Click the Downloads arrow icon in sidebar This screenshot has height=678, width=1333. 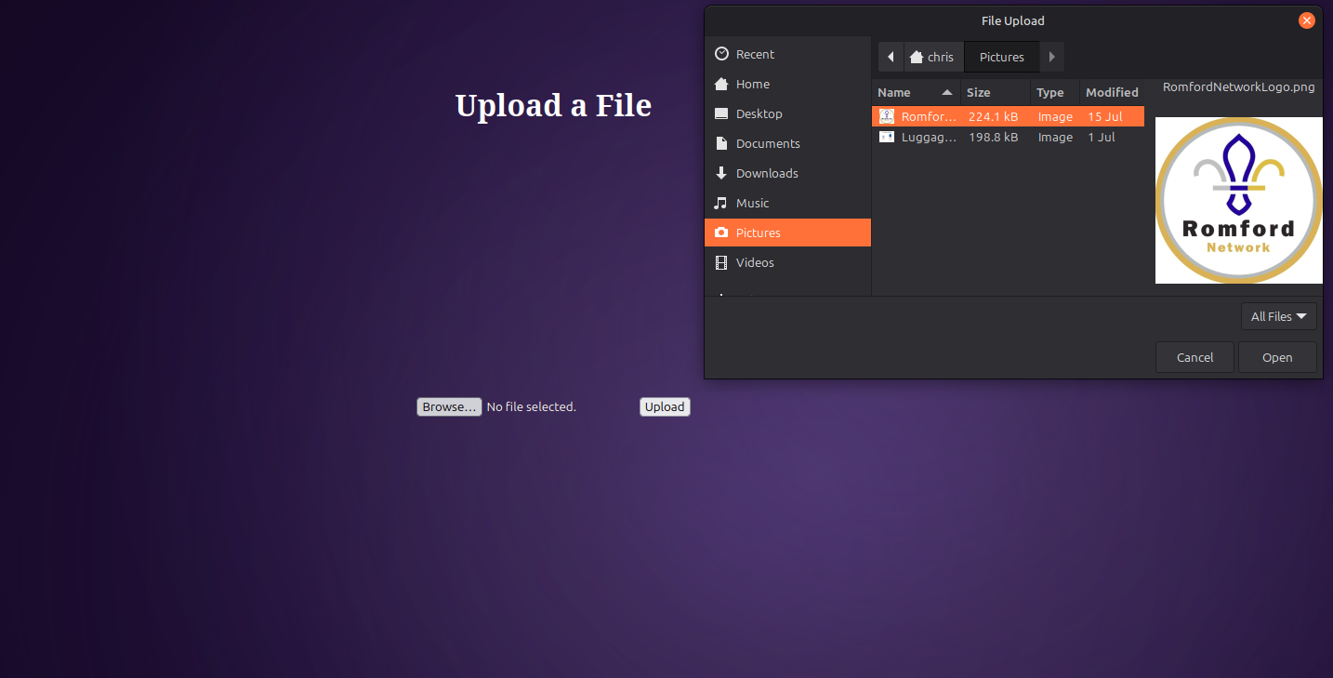721,173
